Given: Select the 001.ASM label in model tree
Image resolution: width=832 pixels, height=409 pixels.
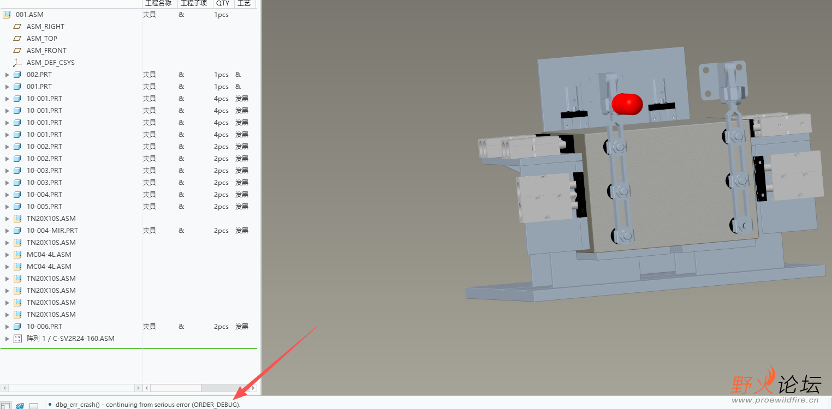Looking at the screenshot, I should (29, 15).
